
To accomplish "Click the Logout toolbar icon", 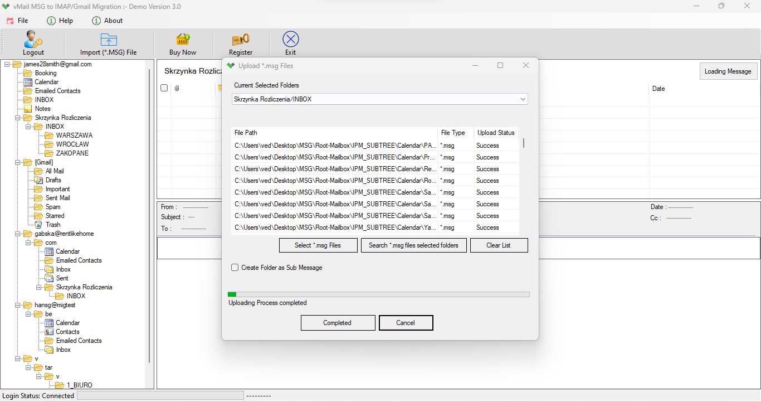I will [33, 40].
